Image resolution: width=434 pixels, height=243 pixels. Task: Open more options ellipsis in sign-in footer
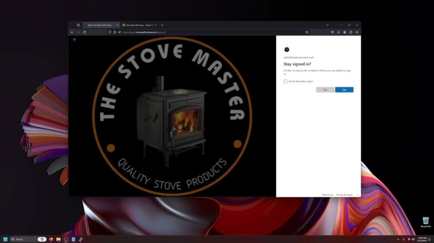point(357,195)
